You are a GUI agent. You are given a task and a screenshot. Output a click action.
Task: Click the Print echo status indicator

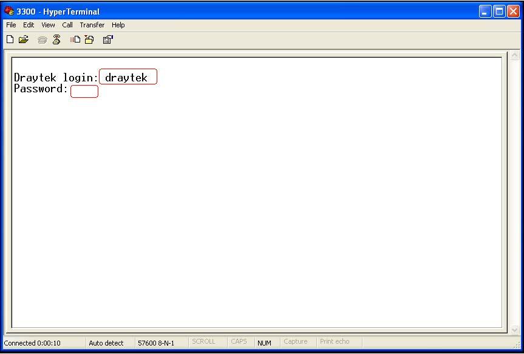tap(335, 342)
